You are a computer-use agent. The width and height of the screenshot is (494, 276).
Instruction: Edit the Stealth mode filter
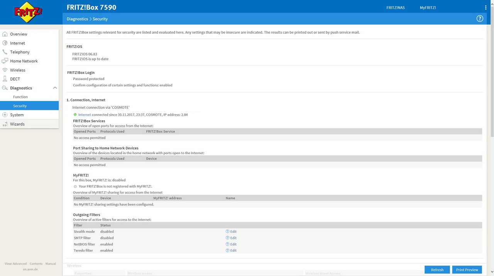(233, 231)
